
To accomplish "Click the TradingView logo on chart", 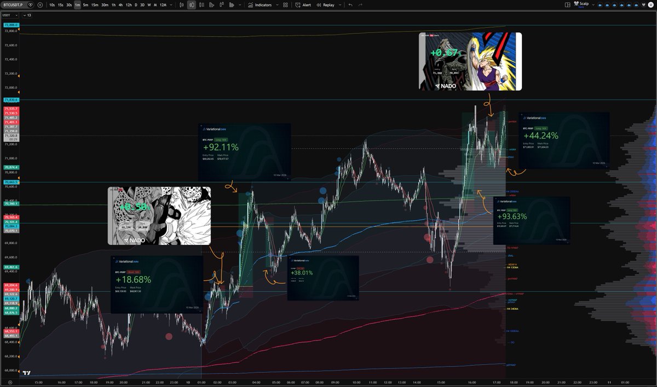I will click(27, 373).
